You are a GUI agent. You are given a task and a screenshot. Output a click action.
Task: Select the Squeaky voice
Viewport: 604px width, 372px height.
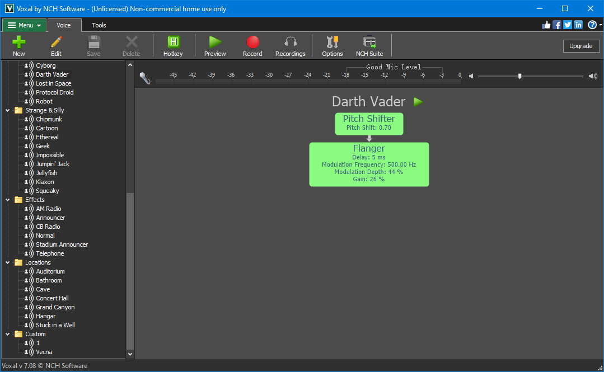(48, 191)
